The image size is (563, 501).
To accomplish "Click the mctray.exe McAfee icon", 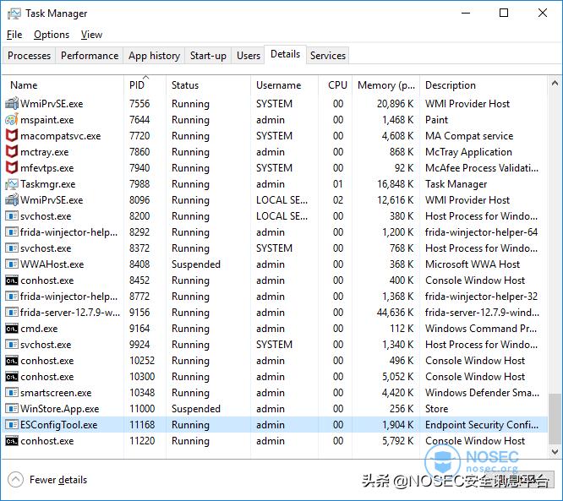I will [12, 152].
